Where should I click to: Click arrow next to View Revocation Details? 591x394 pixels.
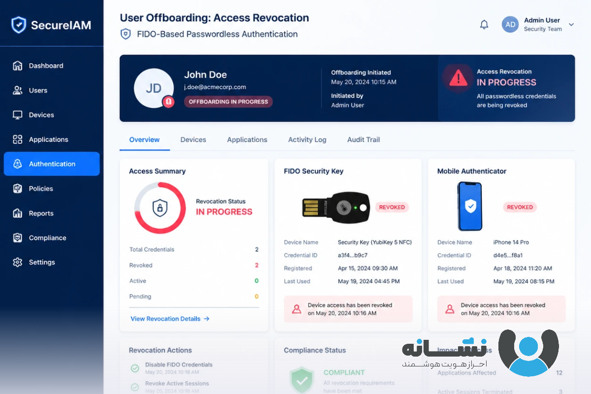point(207,319)
